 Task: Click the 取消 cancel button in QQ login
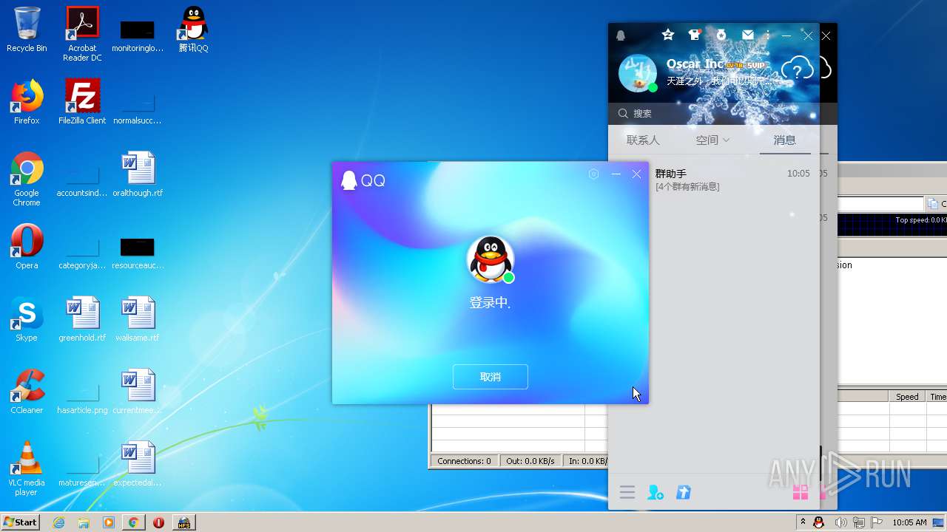click(x=490, y=377)
